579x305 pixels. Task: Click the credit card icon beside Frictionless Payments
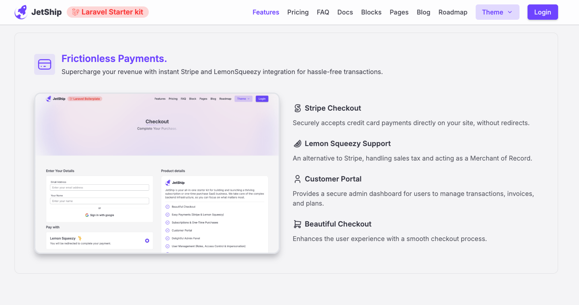pos(45,64)
